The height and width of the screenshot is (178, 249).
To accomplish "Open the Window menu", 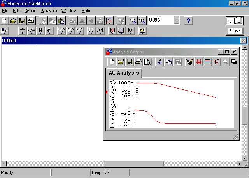I will click(x=69, y=11).
